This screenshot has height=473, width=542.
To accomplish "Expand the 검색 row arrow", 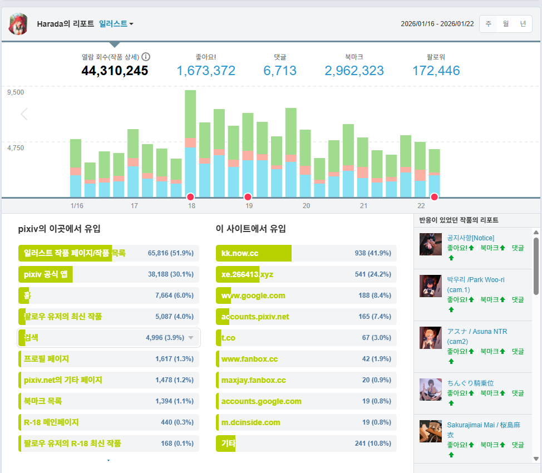I will coord(191,338).
